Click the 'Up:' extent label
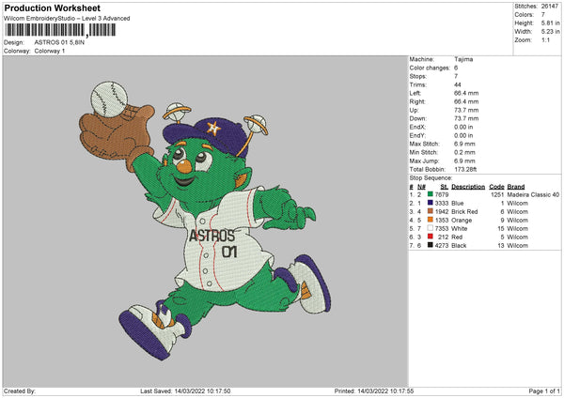This screenshot has height=398, width=564. [x=414, y=110]
